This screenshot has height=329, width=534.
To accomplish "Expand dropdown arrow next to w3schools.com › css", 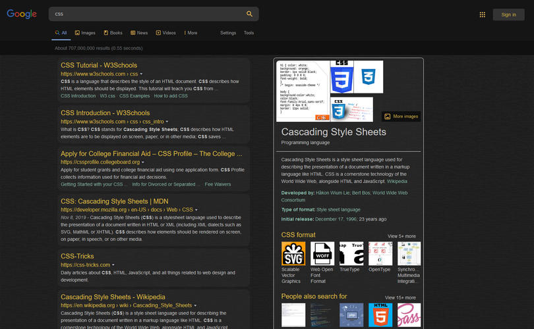I will (141, 74).
